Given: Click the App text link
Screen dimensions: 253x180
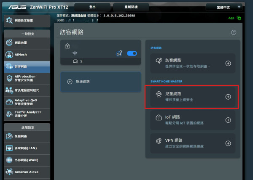Looking at the screenshot, I should pyautogui.click(x=231, y=18).
